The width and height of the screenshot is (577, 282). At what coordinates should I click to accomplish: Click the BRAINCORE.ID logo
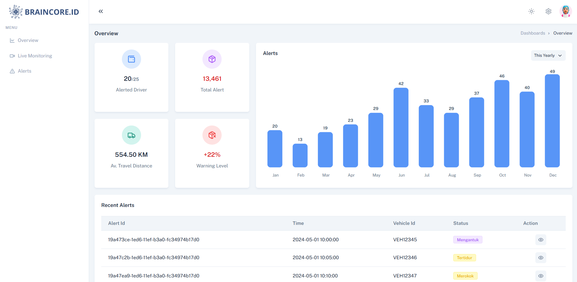44,12
